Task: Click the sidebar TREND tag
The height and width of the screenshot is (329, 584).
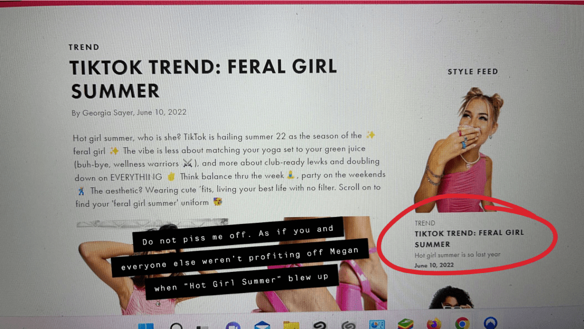Action: point(425,223)
